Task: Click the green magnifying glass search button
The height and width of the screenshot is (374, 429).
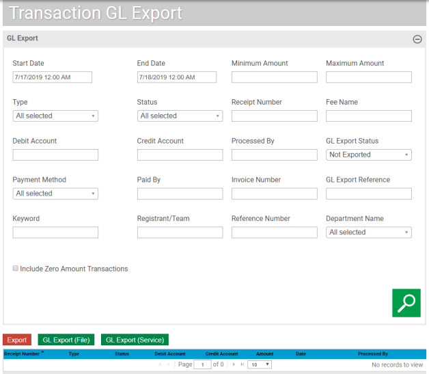Action: coord(406,302)
